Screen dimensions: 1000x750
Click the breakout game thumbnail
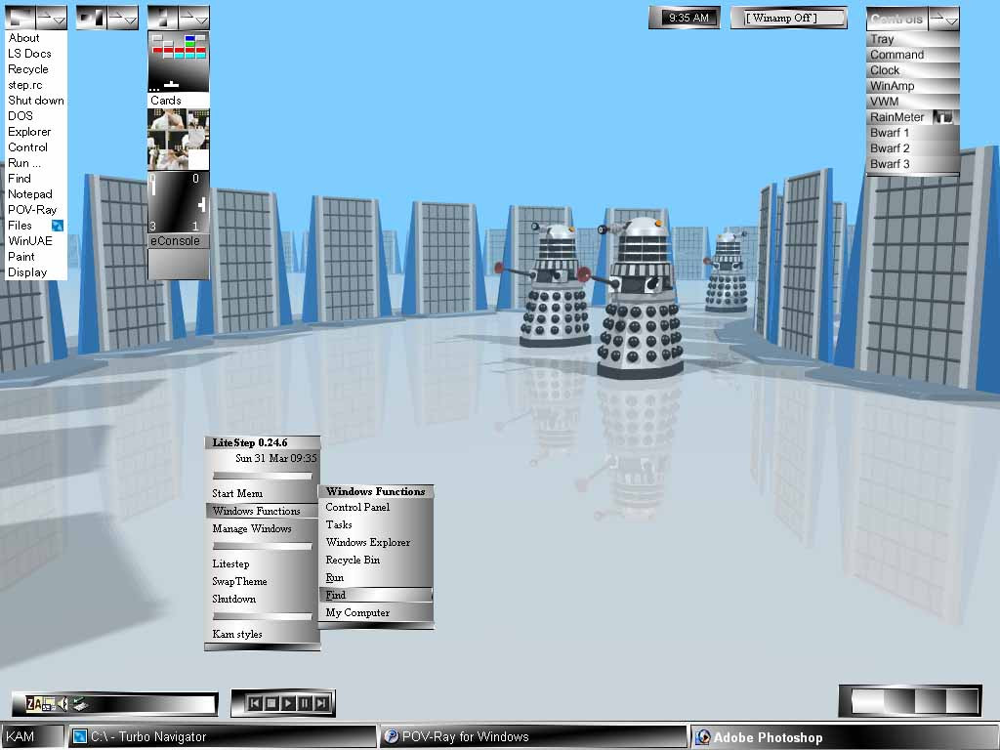(x=179, y=62)
